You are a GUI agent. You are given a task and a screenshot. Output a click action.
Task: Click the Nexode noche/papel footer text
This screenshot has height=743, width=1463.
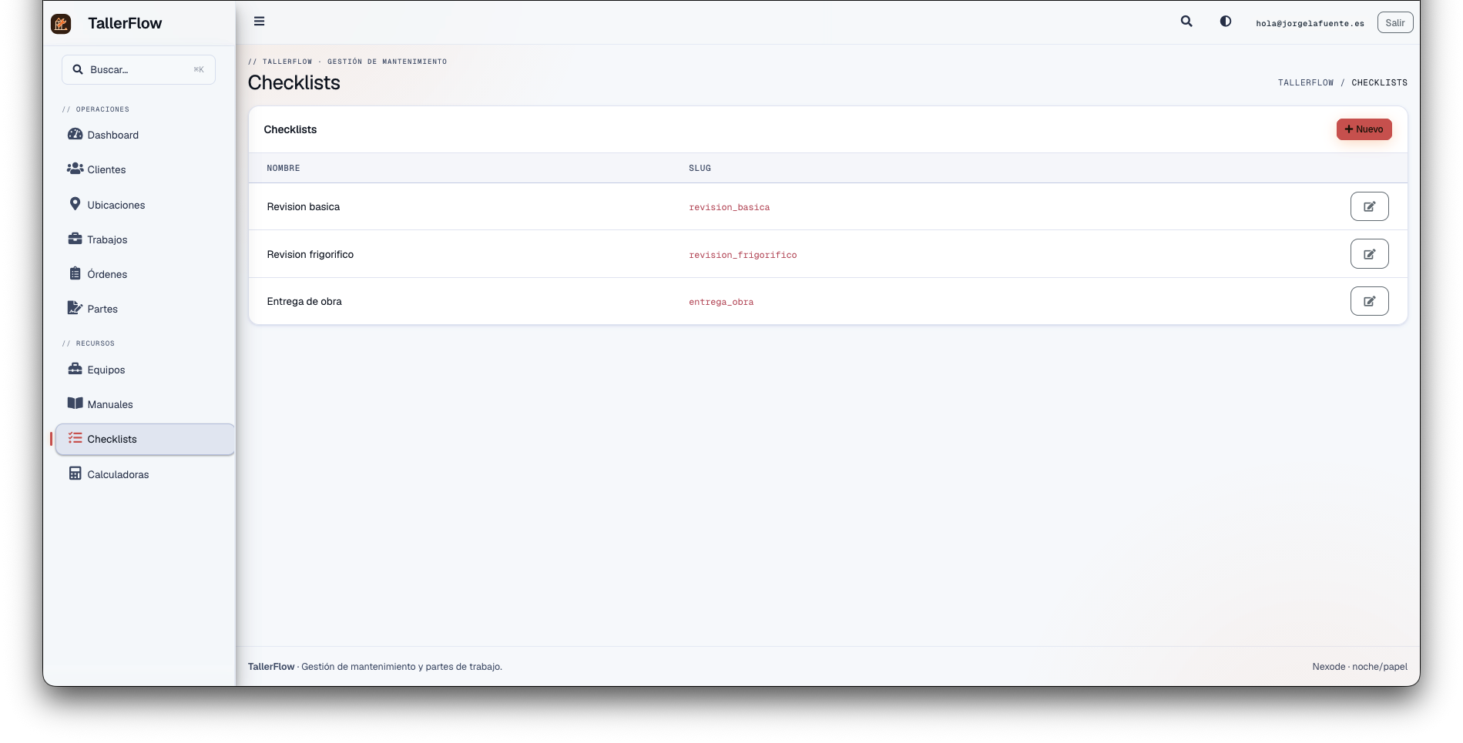(x=1360, y=667)
